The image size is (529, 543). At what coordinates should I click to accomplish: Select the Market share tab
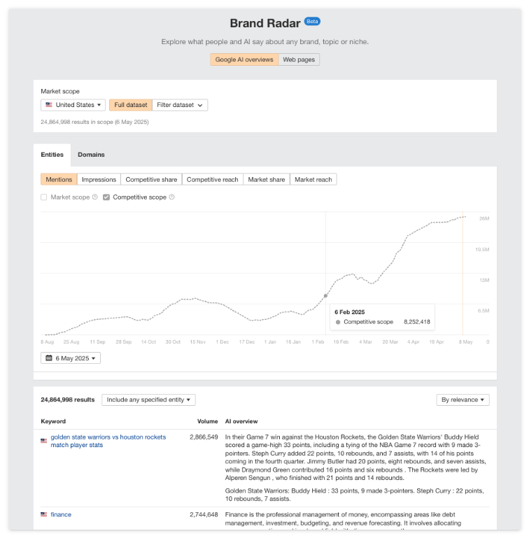click(x=266, y=179)
